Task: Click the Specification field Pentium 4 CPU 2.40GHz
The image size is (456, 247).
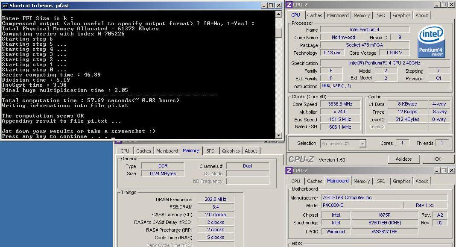Action: point(385,63)
